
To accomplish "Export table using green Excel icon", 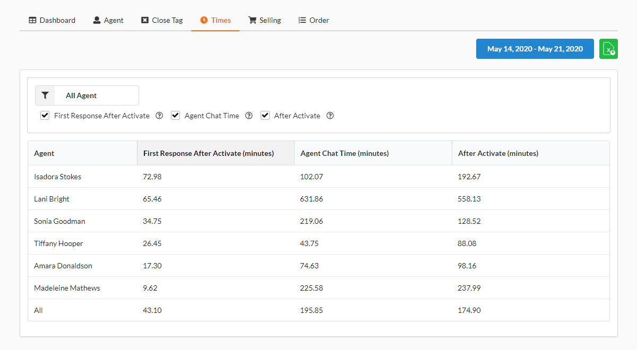I will [x=608, y=49].
